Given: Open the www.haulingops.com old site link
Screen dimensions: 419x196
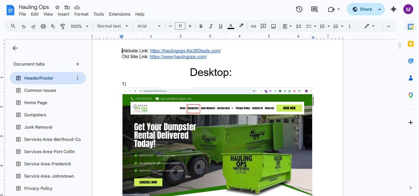Looking at the screenshot, I should pos(178,57).
